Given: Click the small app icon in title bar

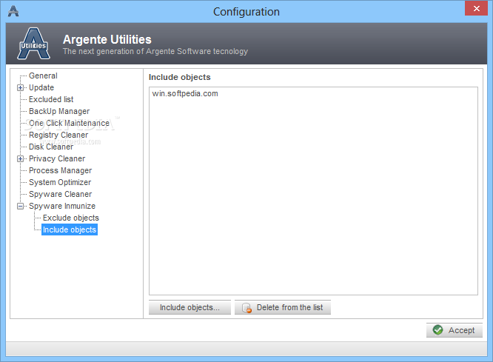Looking at the screenshot, I should point(13,11).
